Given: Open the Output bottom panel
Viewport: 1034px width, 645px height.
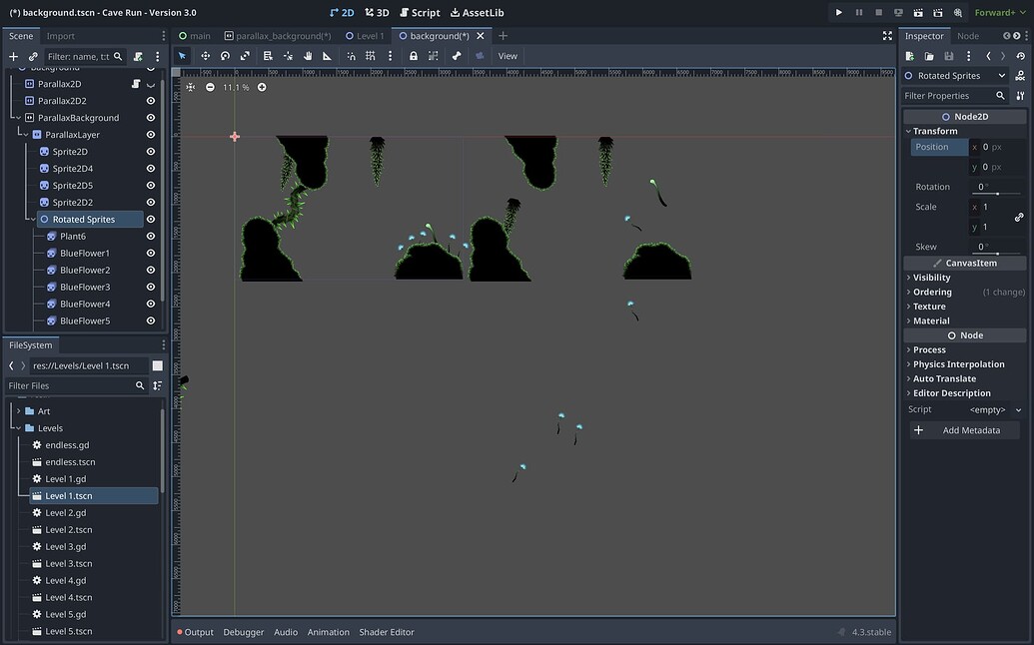Looking at the screenshot, I should click(x=195, y=632).
